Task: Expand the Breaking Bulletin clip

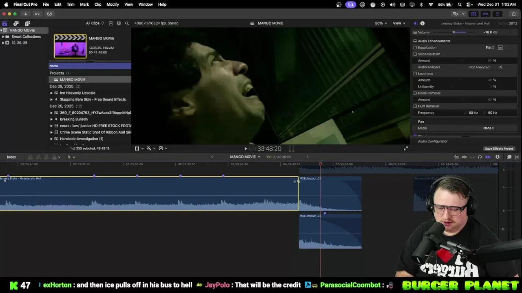Action: click(51, 119)
